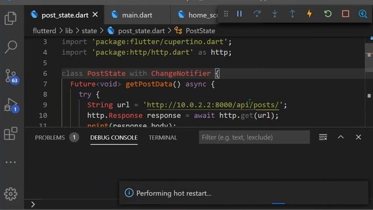Click the flutterd breadcrumb
The width and height of the screenshot is (373, 210).
[44, 31]
